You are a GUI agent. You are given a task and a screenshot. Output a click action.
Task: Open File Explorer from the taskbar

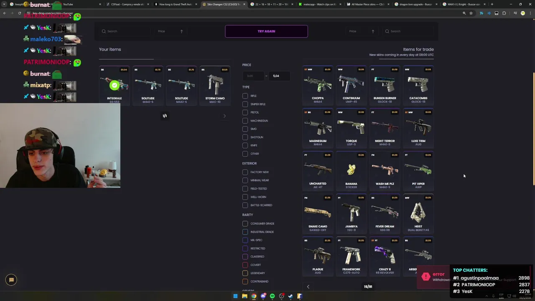(245, 296)
